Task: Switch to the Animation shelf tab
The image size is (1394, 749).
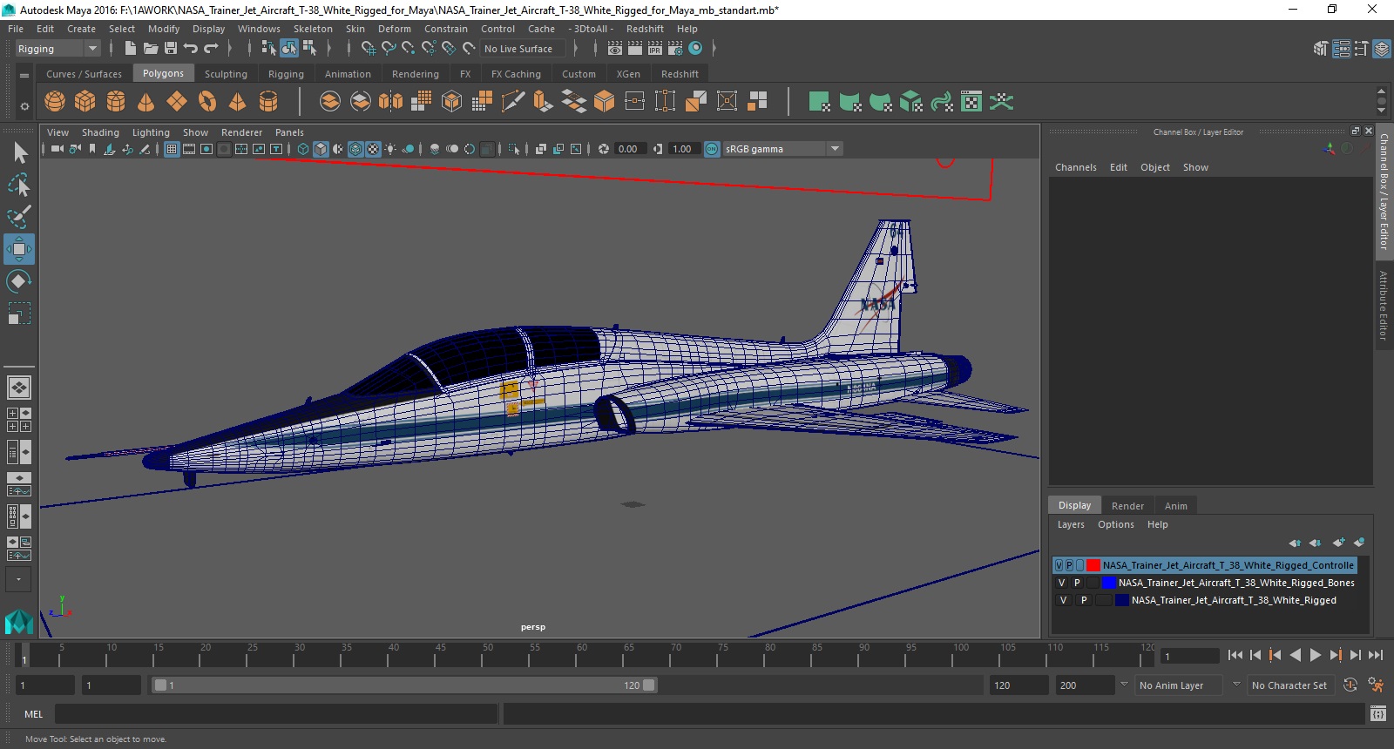Action: pyautogui.click(x=348, y=74)
